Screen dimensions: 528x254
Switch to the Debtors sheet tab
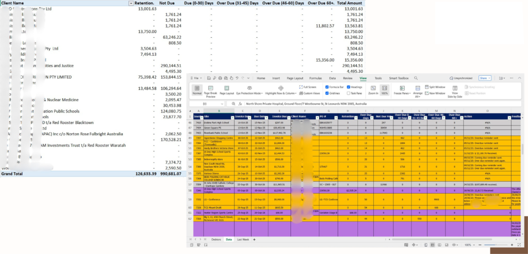tap(216, 240)
